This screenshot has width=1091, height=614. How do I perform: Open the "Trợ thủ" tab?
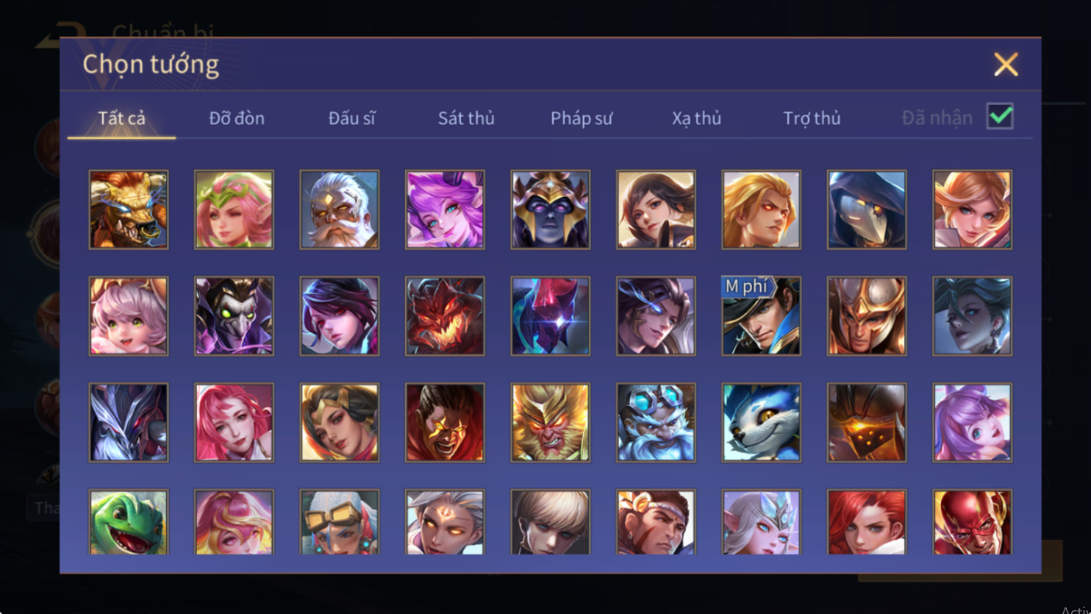pyautogui.click(x=812, y=118)
